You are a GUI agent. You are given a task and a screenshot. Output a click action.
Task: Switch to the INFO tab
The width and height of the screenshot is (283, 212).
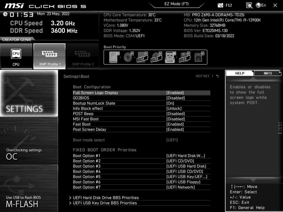(x=268, y=73)
